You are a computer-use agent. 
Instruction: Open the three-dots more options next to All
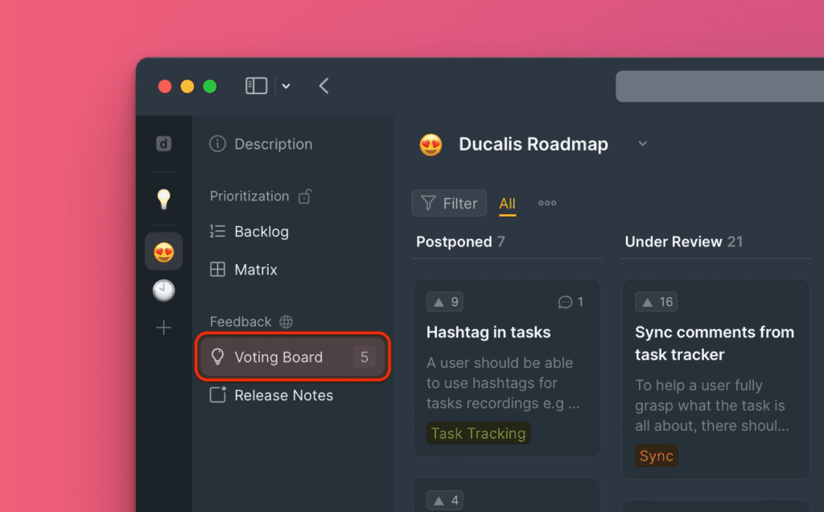tap(547, 203)
